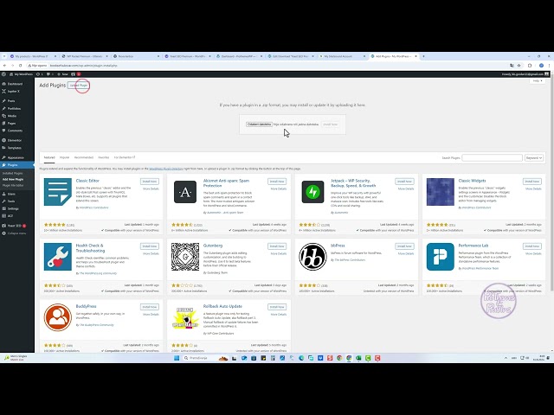Viewport: 554px width, 415px height.
Task: Open the browser extensions puzzle icon
Action: [530, 66]
